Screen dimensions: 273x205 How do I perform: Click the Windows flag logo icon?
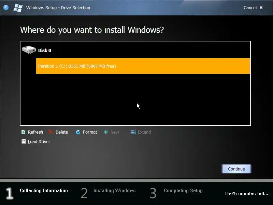point(18,8)
